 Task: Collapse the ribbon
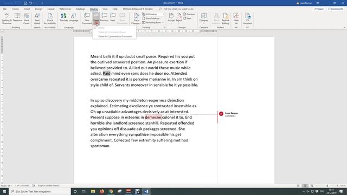point(344,28)
